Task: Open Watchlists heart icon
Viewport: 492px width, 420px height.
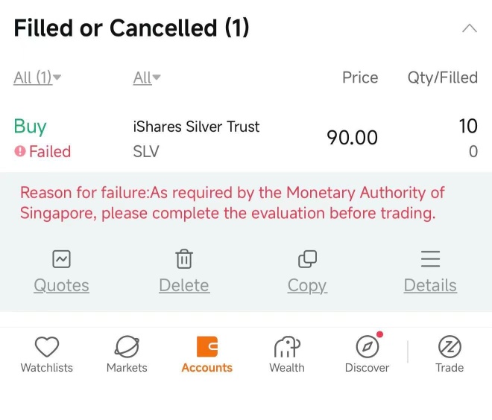Action: coord(47,347)
